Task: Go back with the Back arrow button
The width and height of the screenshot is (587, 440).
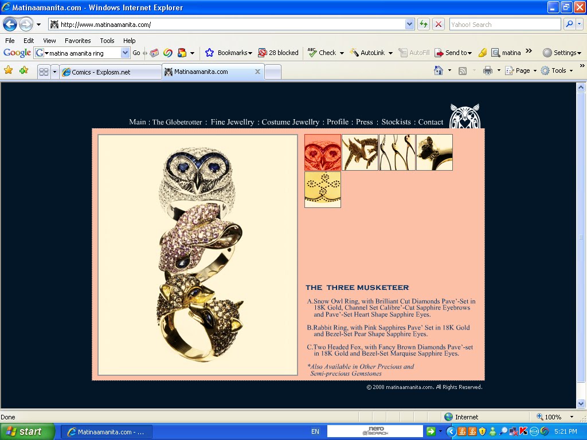Action: pyautogui.click(x=10, y=25)
